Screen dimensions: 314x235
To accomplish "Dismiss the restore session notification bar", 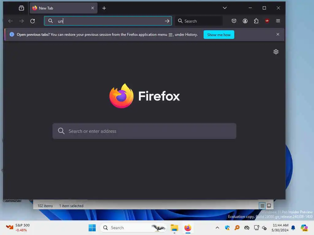I will 278,34.
